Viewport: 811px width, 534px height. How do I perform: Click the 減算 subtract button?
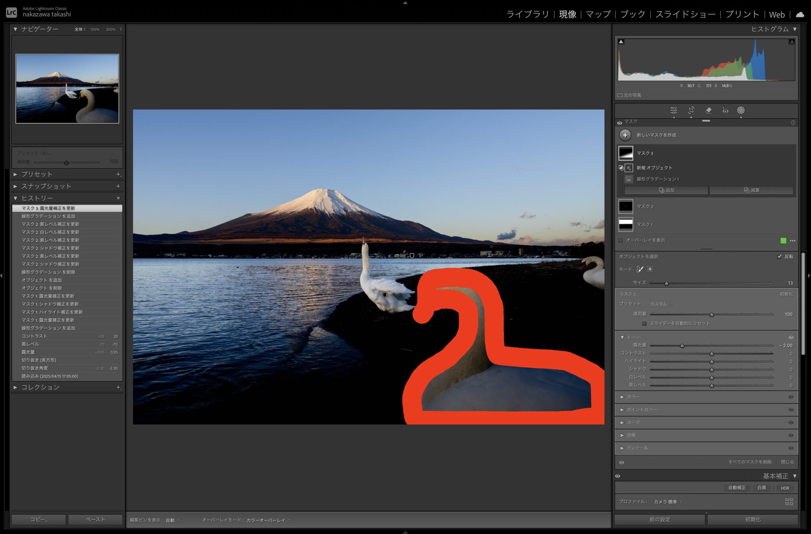click(751, 191)
